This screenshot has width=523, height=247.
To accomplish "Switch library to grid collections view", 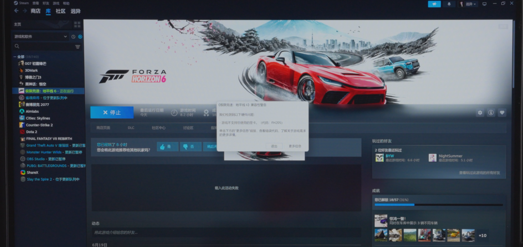I will tap(77, 24).
